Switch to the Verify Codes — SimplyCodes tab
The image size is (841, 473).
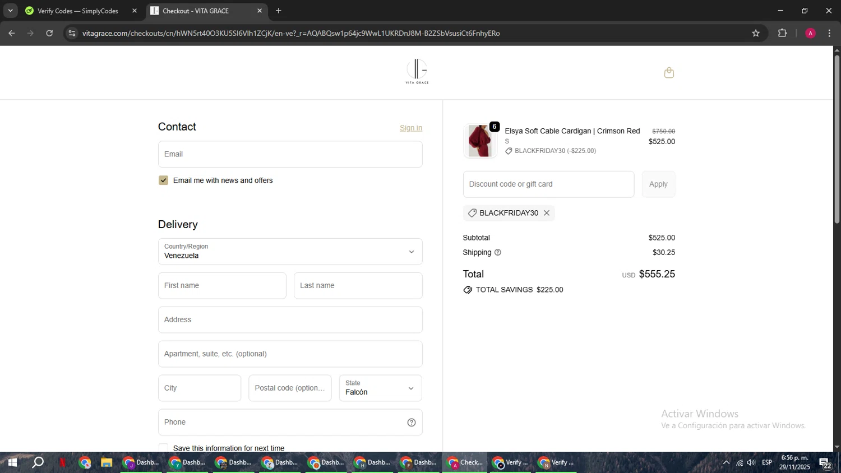tap(77, 11)
